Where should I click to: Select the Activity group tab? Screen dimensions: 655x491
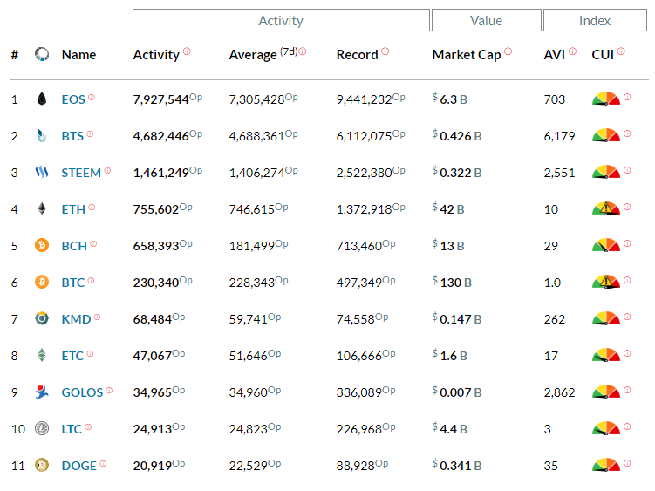(281, 20)
